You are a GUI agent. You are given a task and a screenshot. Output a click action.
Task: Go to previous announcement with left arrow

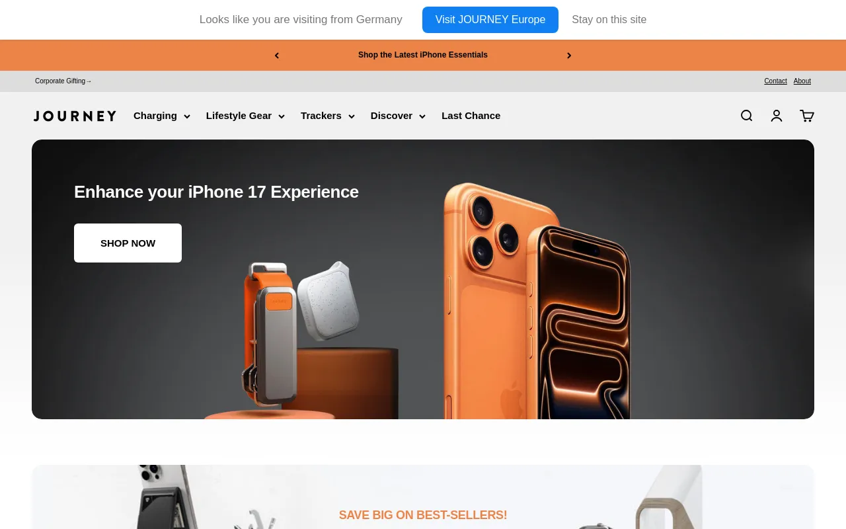tap(277, 56)
